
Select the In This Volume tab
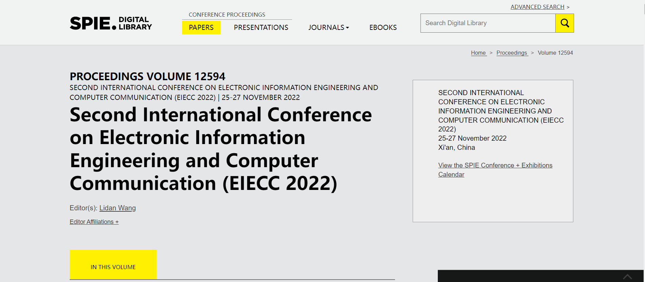coord(113,265)
